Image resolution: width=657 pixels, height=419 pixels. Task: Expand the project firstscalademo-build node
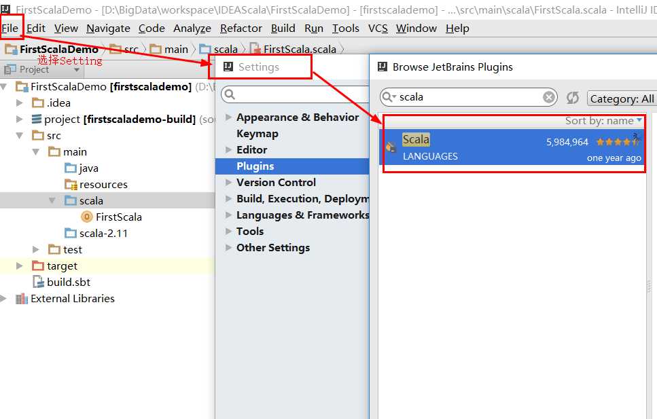19,119
